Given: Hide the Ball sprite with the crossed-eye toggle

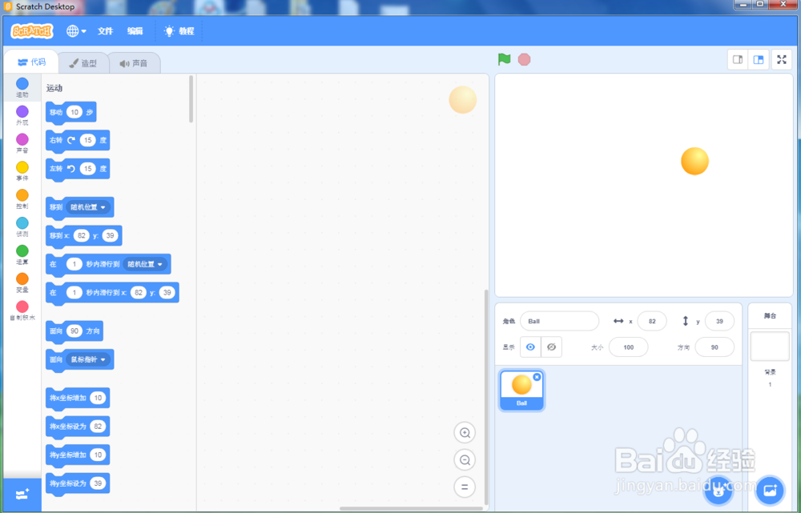Looking at the screenshot, I should click(x=551, y=347).
